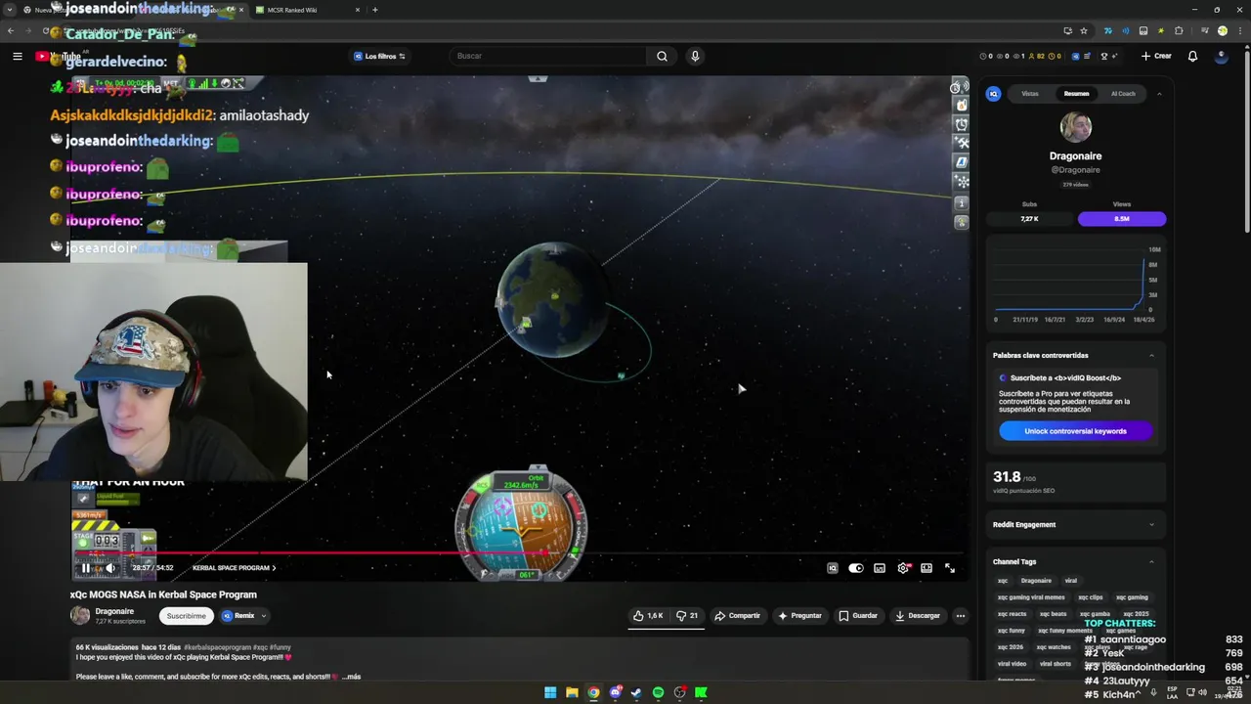Download the video with Descargar
Screen dimensions: 1251x704
pos(917,616)
